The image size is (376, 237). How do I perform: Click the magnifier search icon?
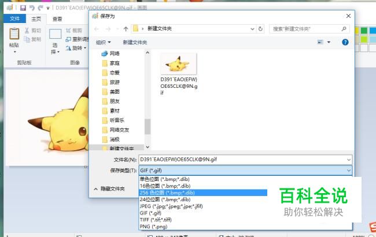[344, 29]
